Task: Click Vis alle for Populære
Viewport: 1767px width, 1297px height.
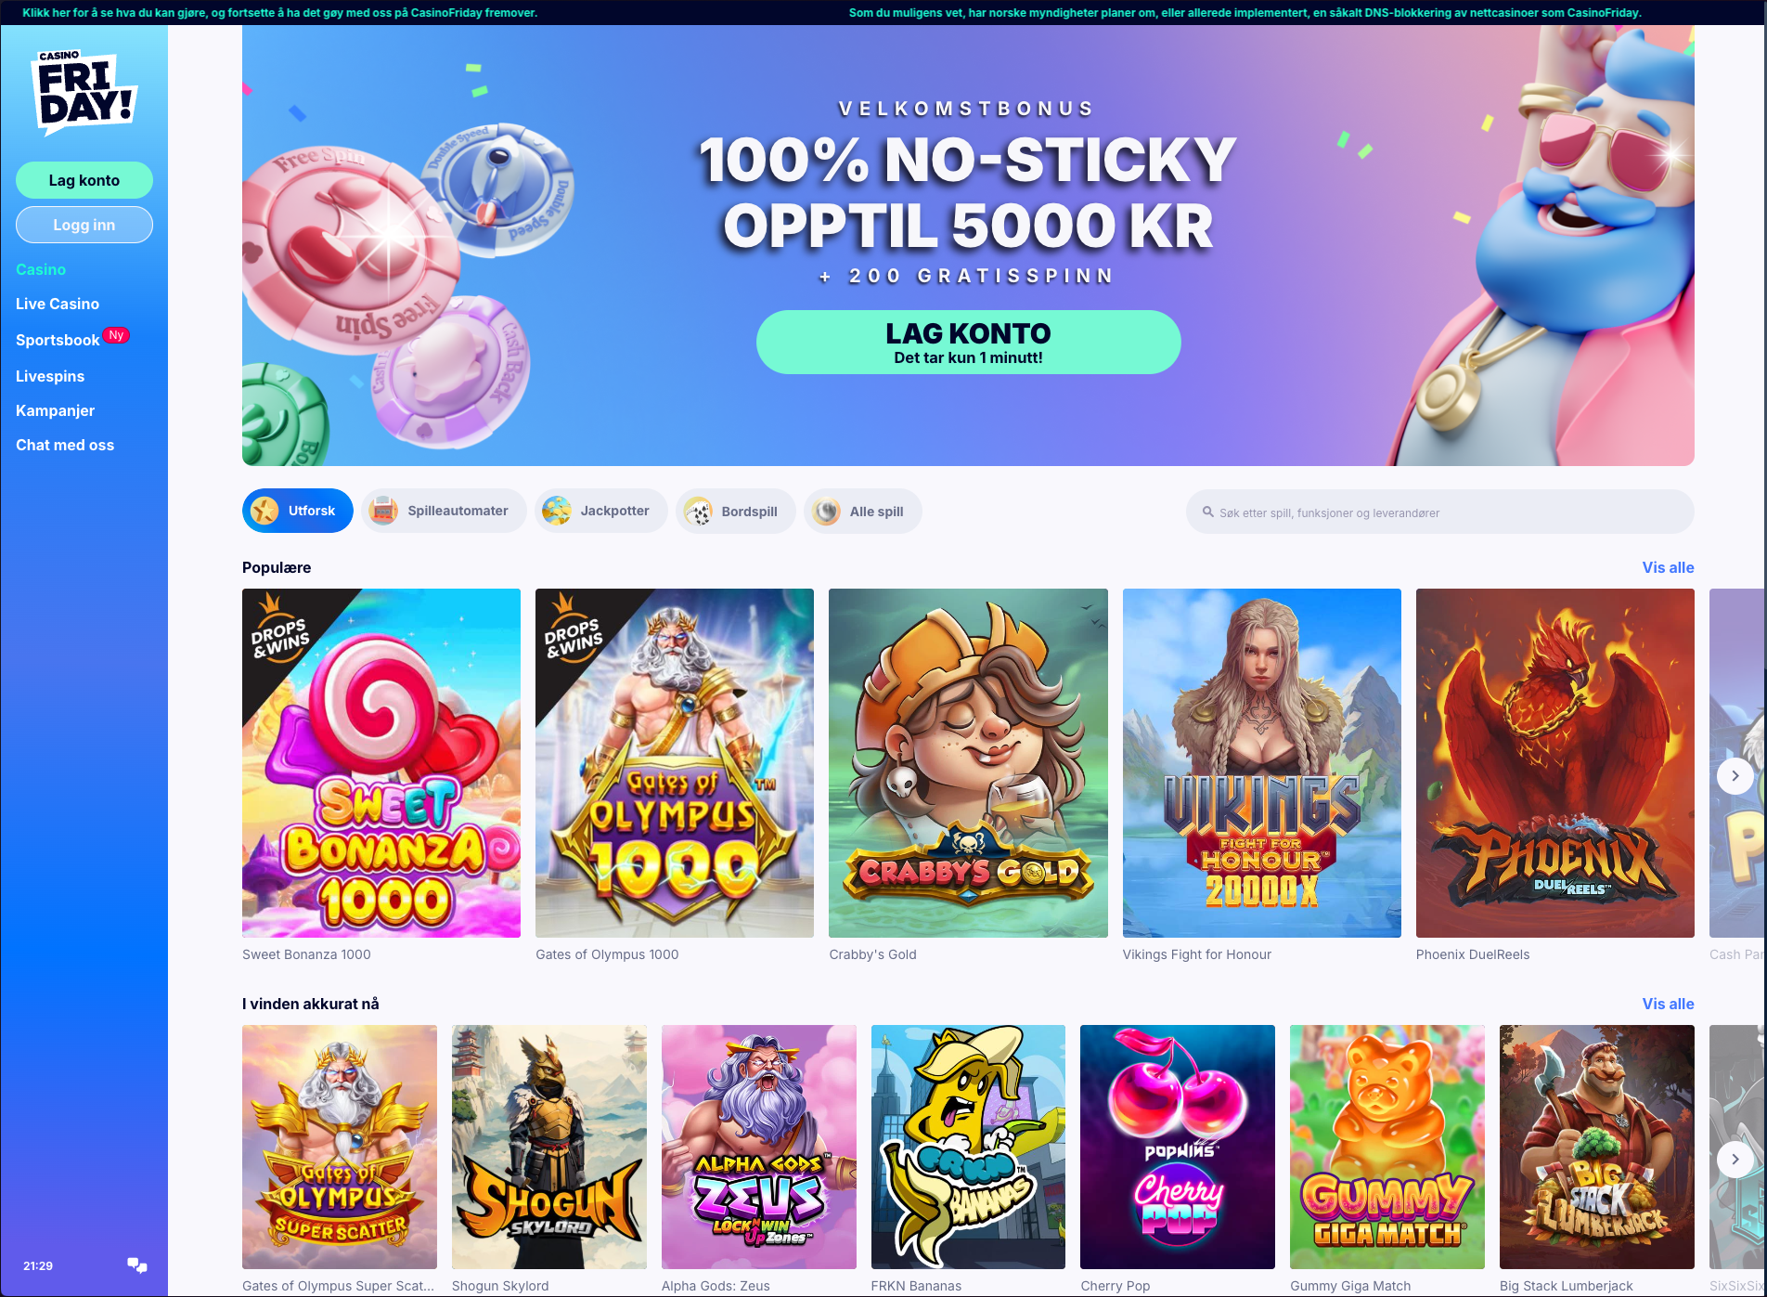Action: click(1668, 567)
